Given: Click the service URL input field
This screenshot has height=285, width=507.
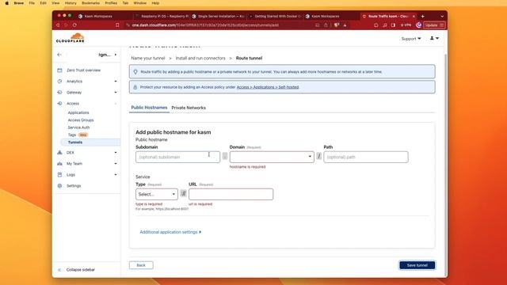Looking at the screenshot, I should [x=231, y=194].
